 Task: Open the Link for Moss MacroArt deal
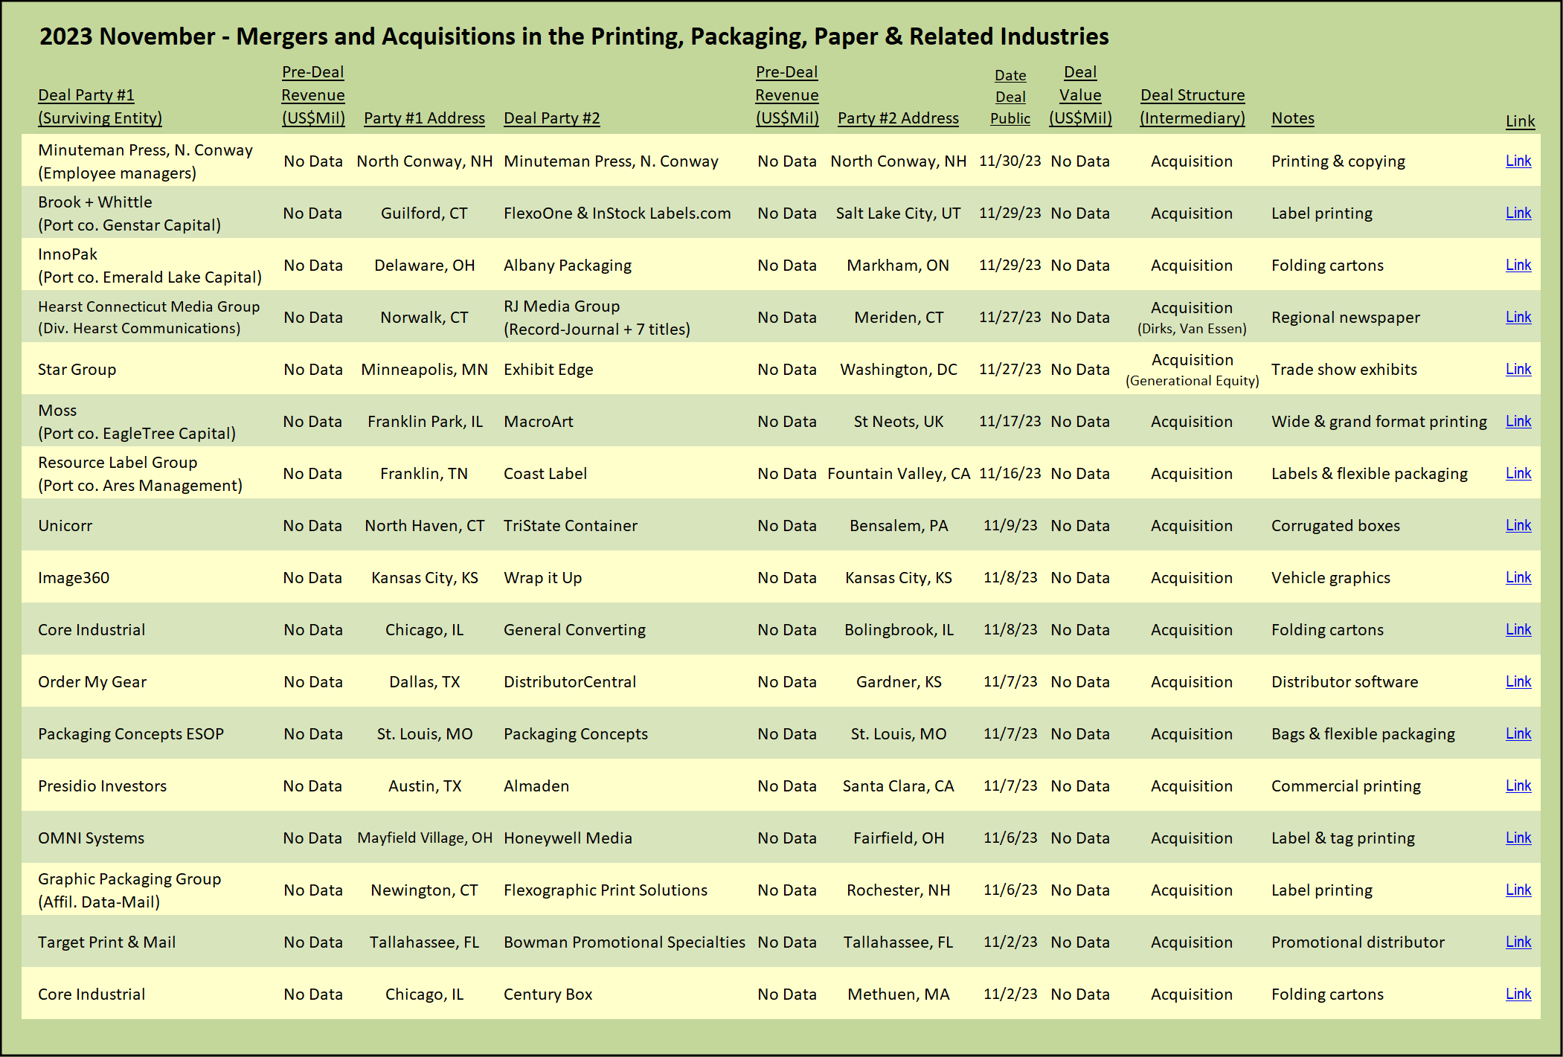click(1518, 421)
